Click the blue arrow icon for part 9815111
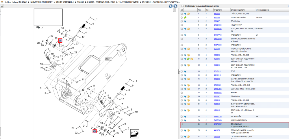 pos(185,71)
